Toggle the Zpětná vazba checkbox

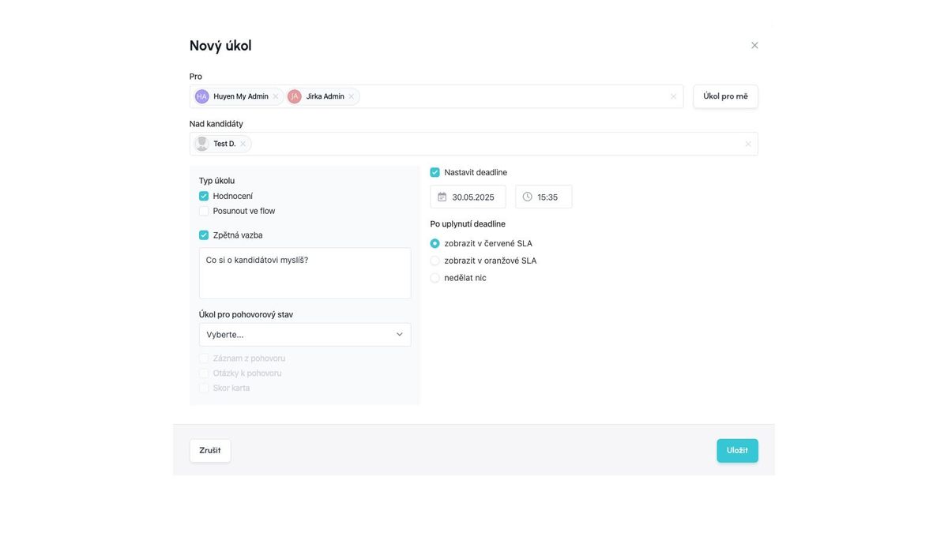pos(204,235)
